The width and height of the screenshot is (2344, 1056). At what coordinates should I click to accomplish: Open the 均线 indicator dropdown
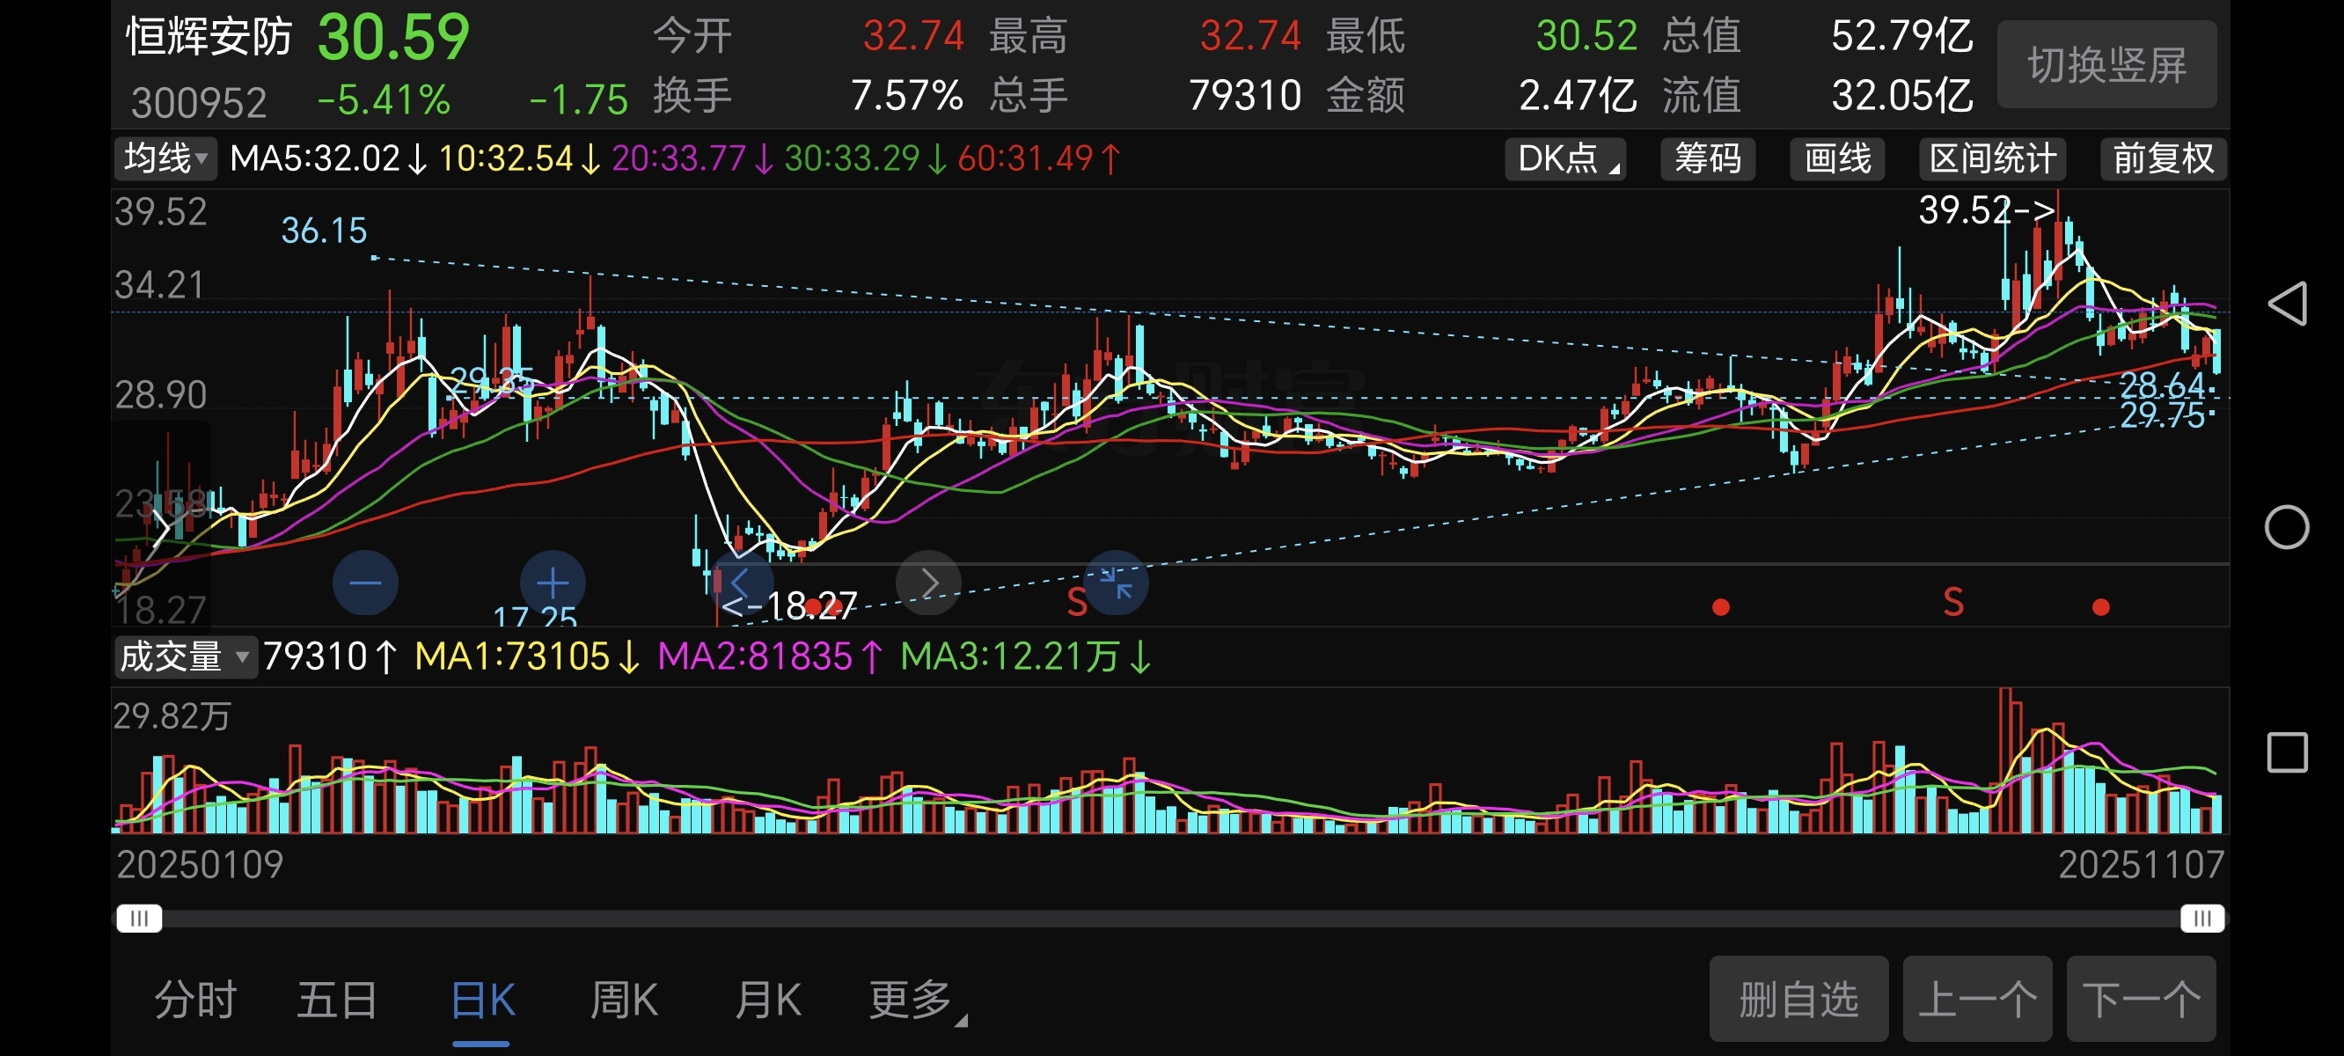point(165,158)
